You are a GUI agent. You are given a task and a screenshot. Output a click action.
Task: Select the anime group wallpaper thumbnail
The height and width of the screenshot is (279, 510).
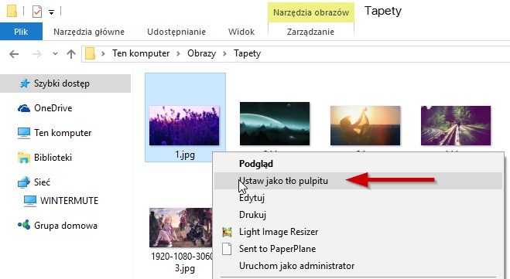[180, 228]
